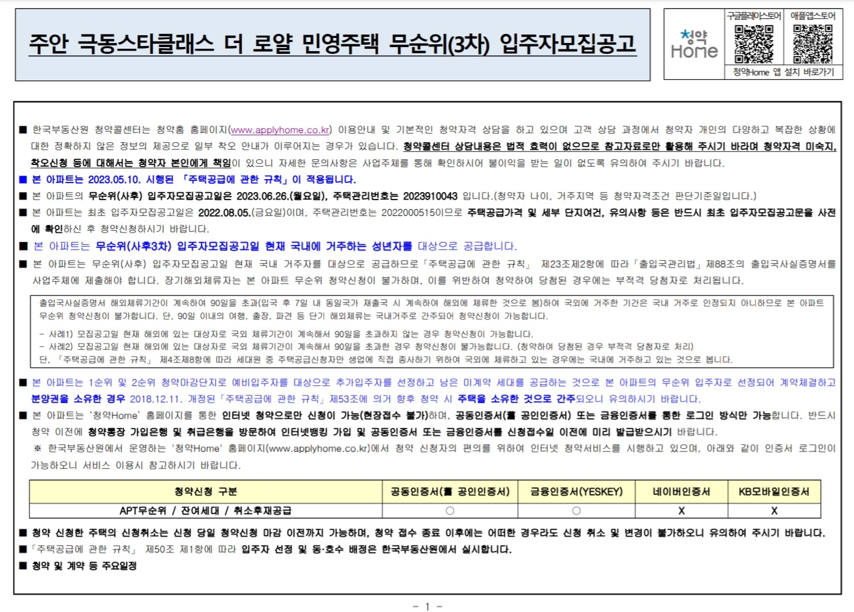Open the www.applyhome.co.kr hyperlink

[x=280, y=130]
